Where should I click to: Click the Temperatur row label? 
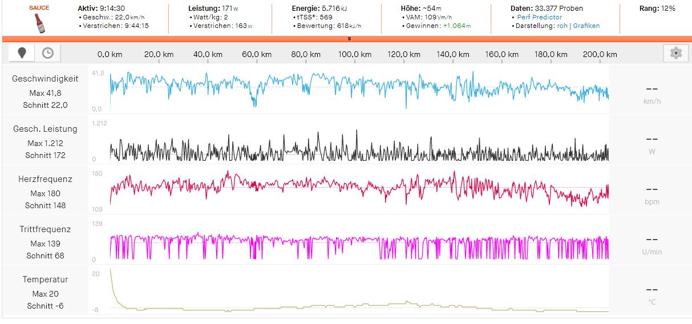pyautogui.click(x=45, y=280)
